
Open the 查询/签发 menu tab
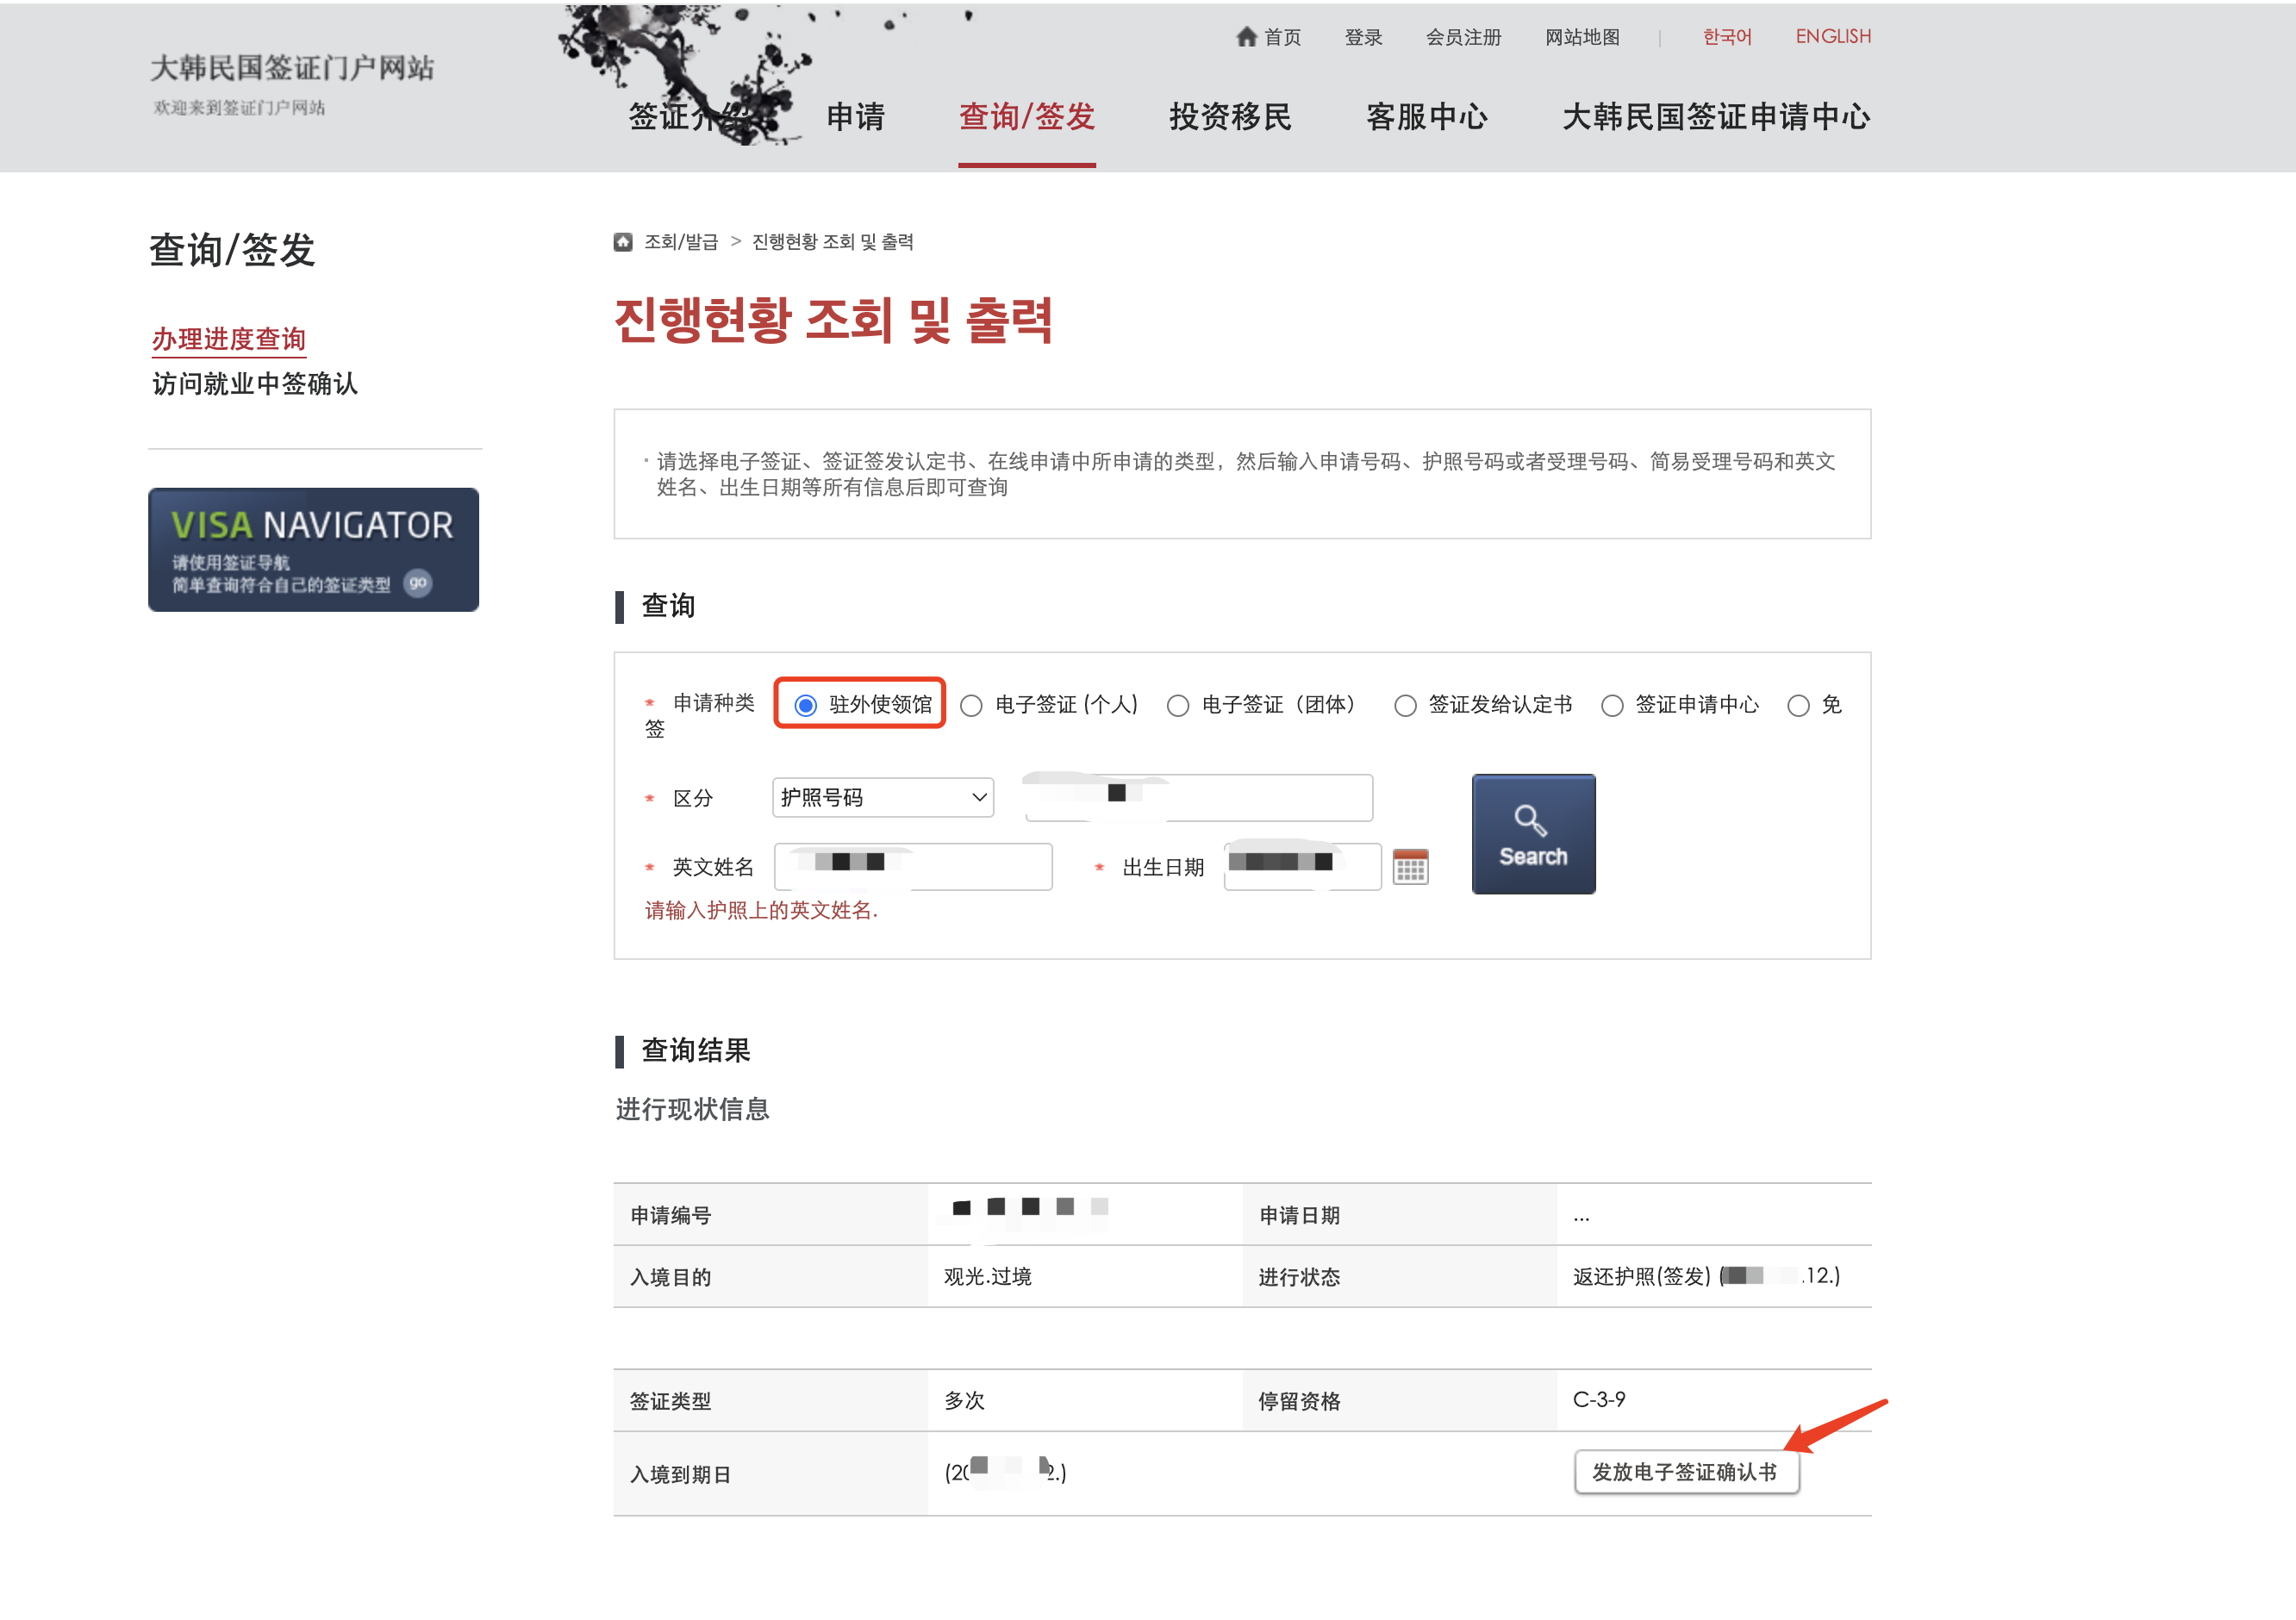[x=1026, y=117]
